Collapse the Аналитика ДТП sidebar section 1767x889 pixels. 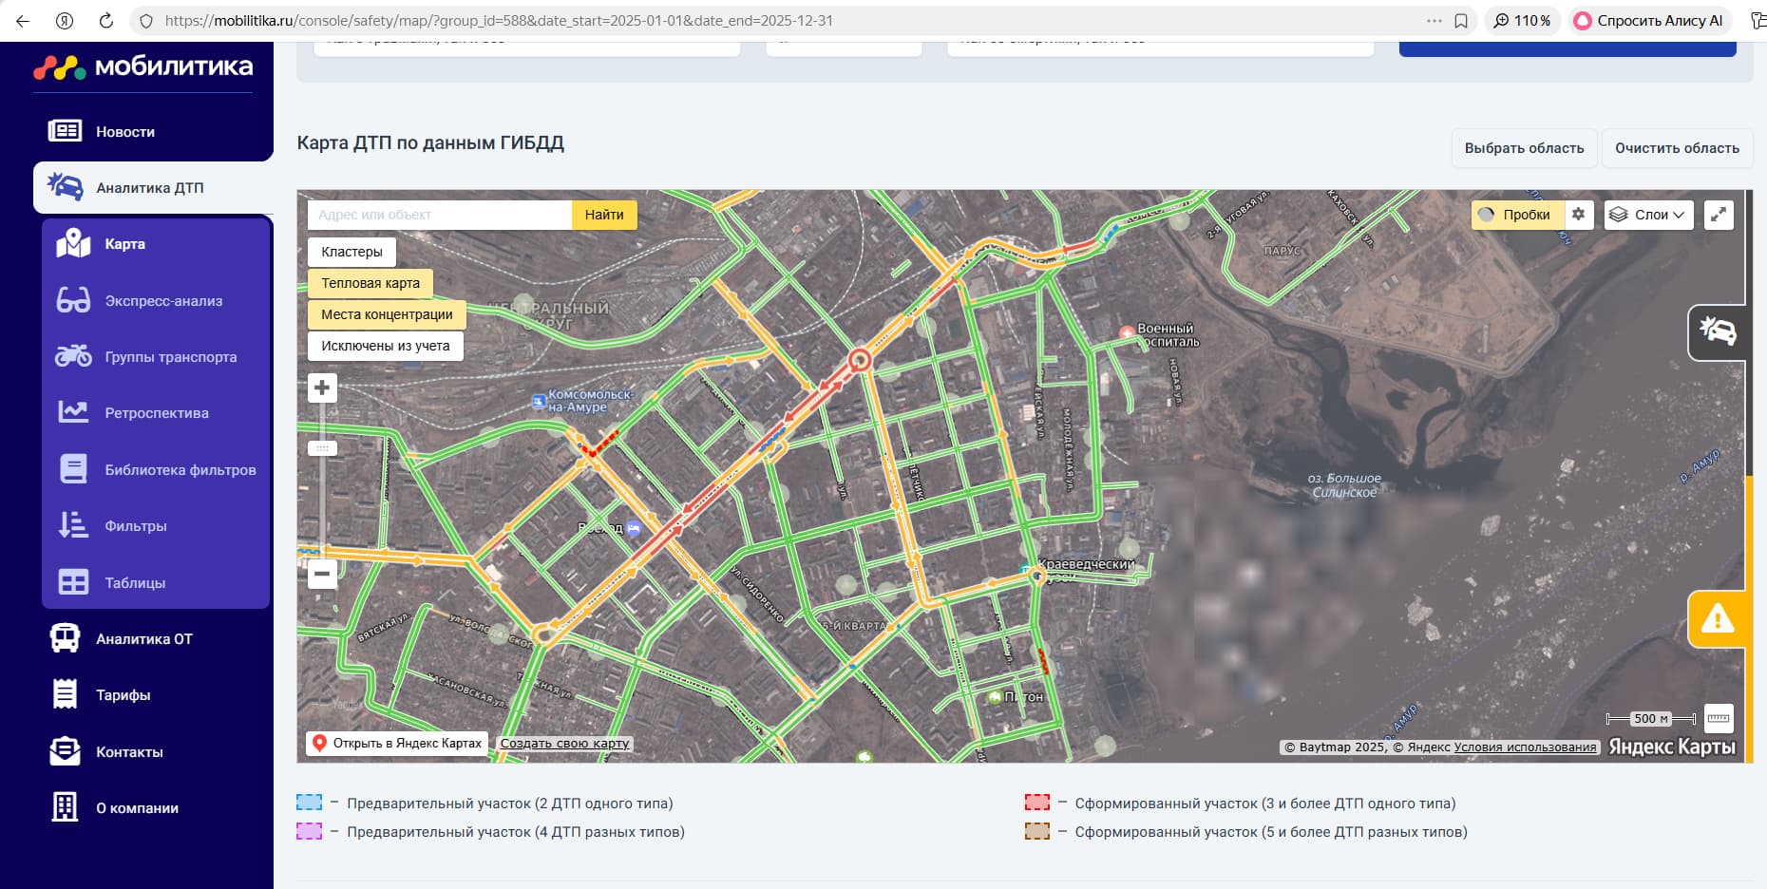point(150,188)
